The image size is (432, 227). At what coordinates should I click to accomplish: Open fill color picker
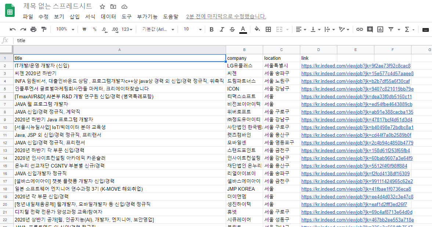point(257,29)
